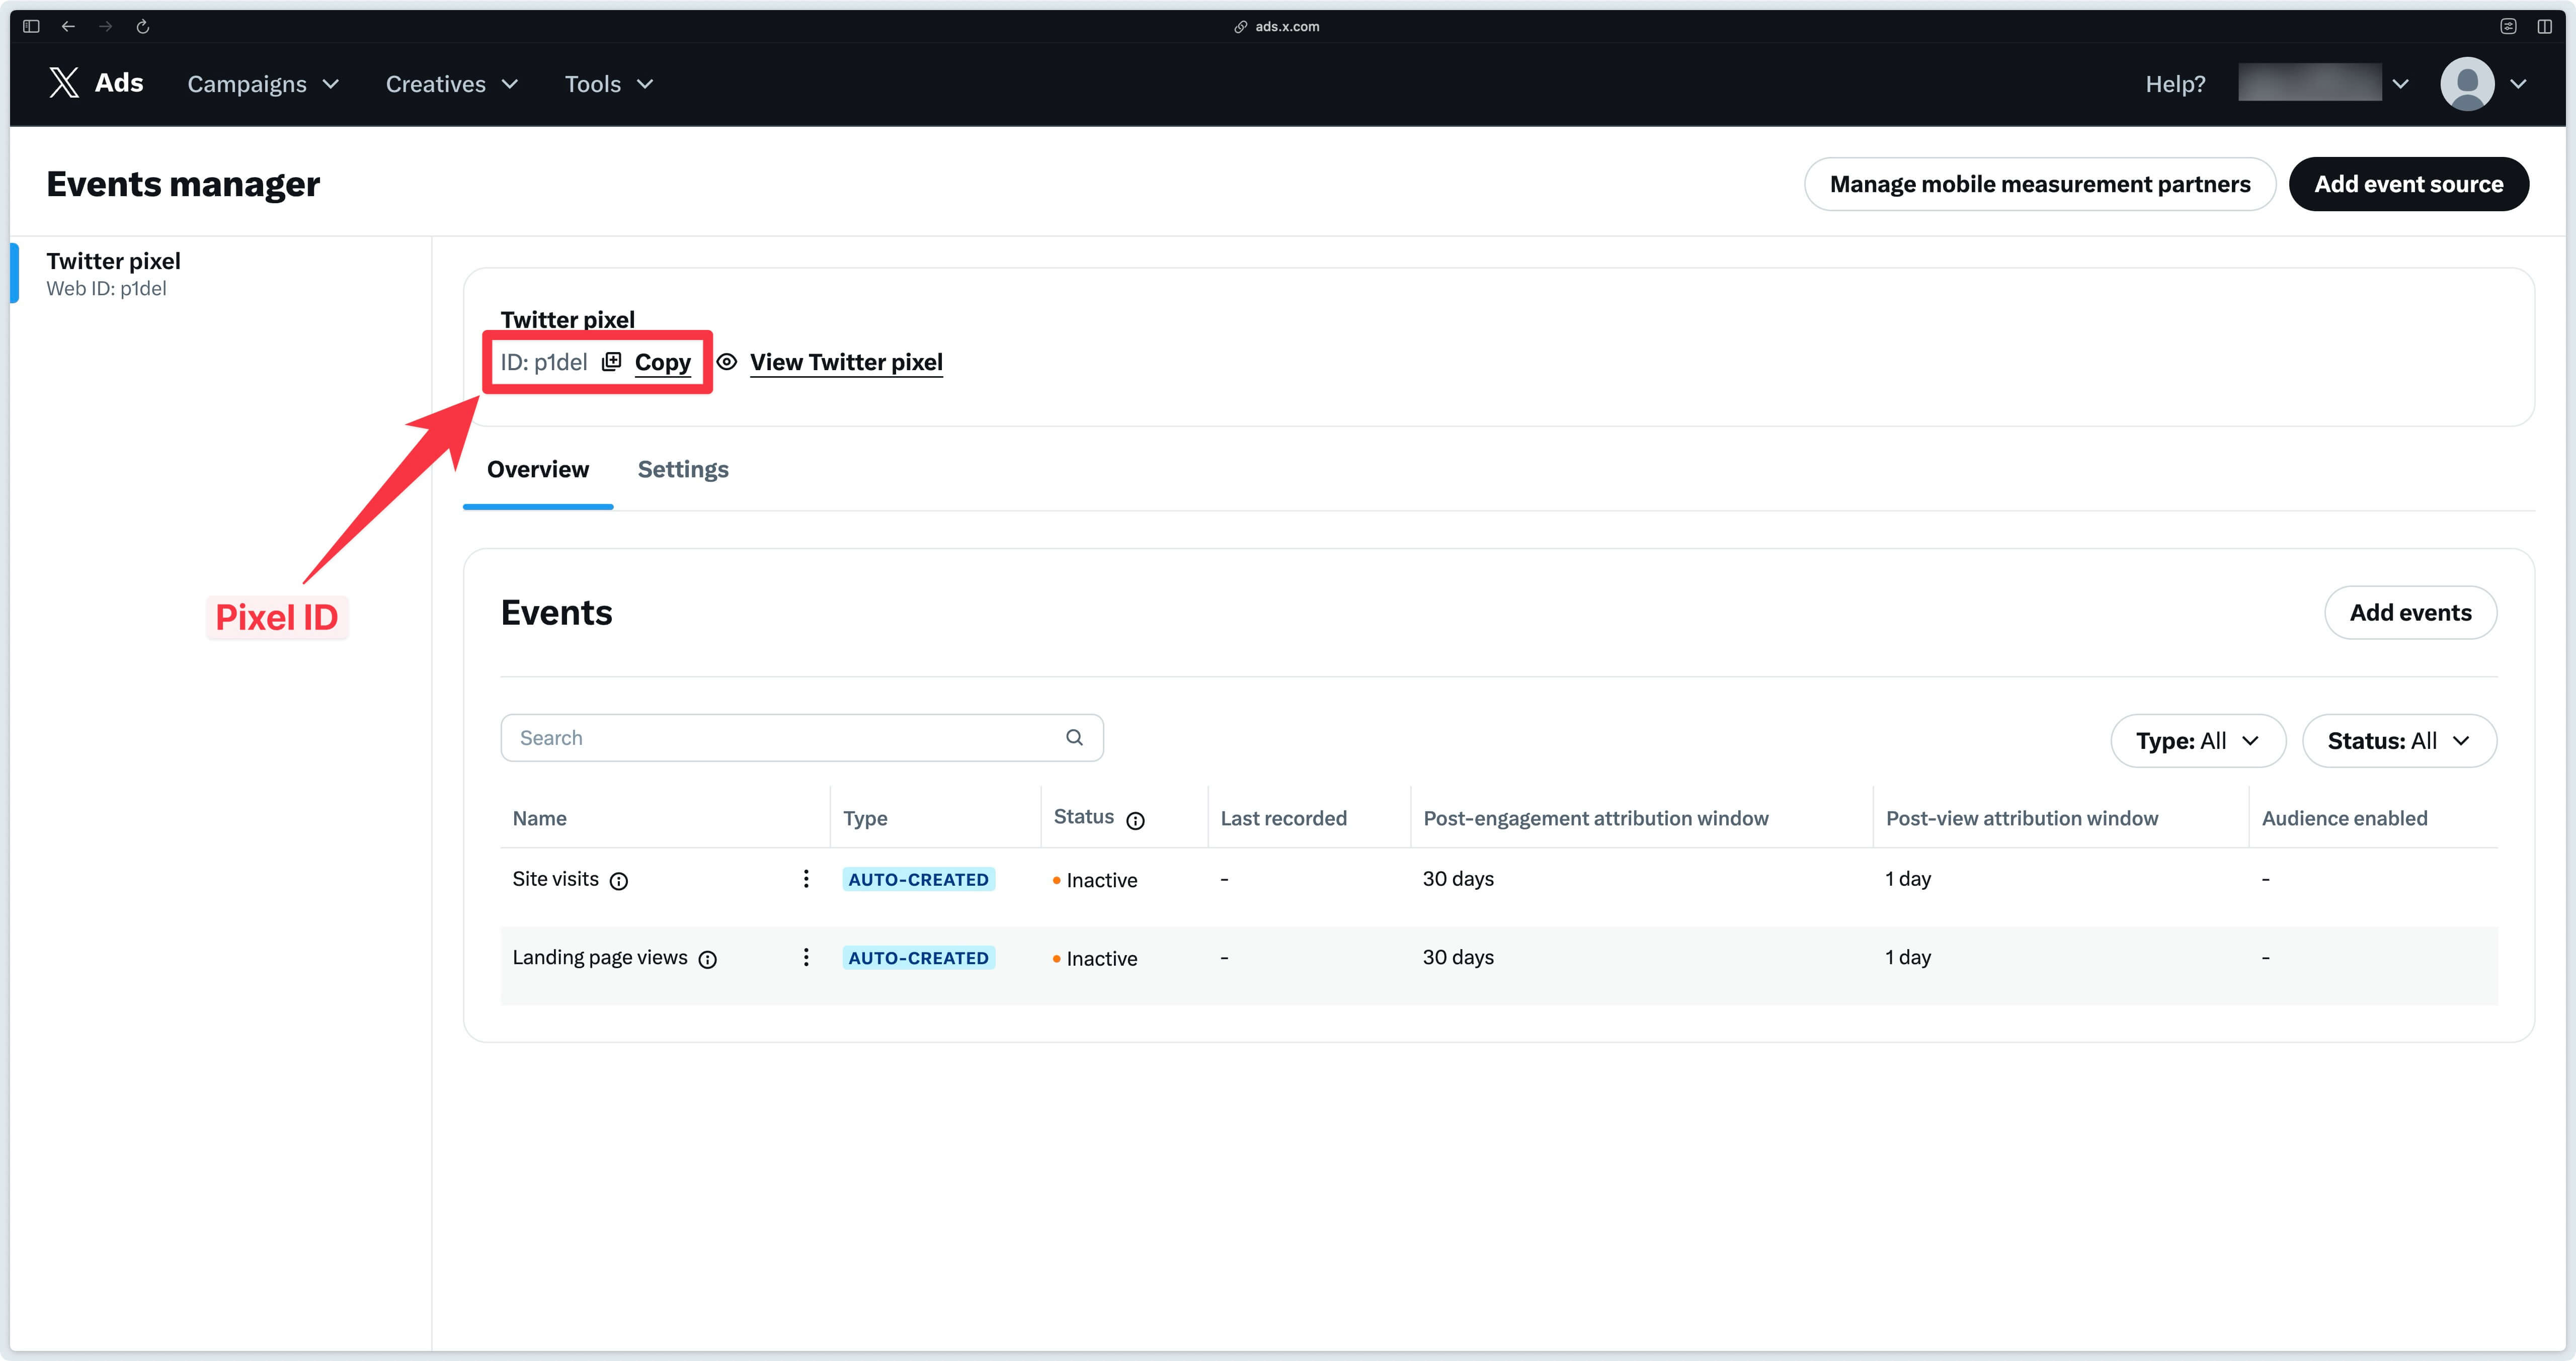Toggle the browser sidebar icon
Screen dimensions: 2576x1361
(x=31, y=26)
